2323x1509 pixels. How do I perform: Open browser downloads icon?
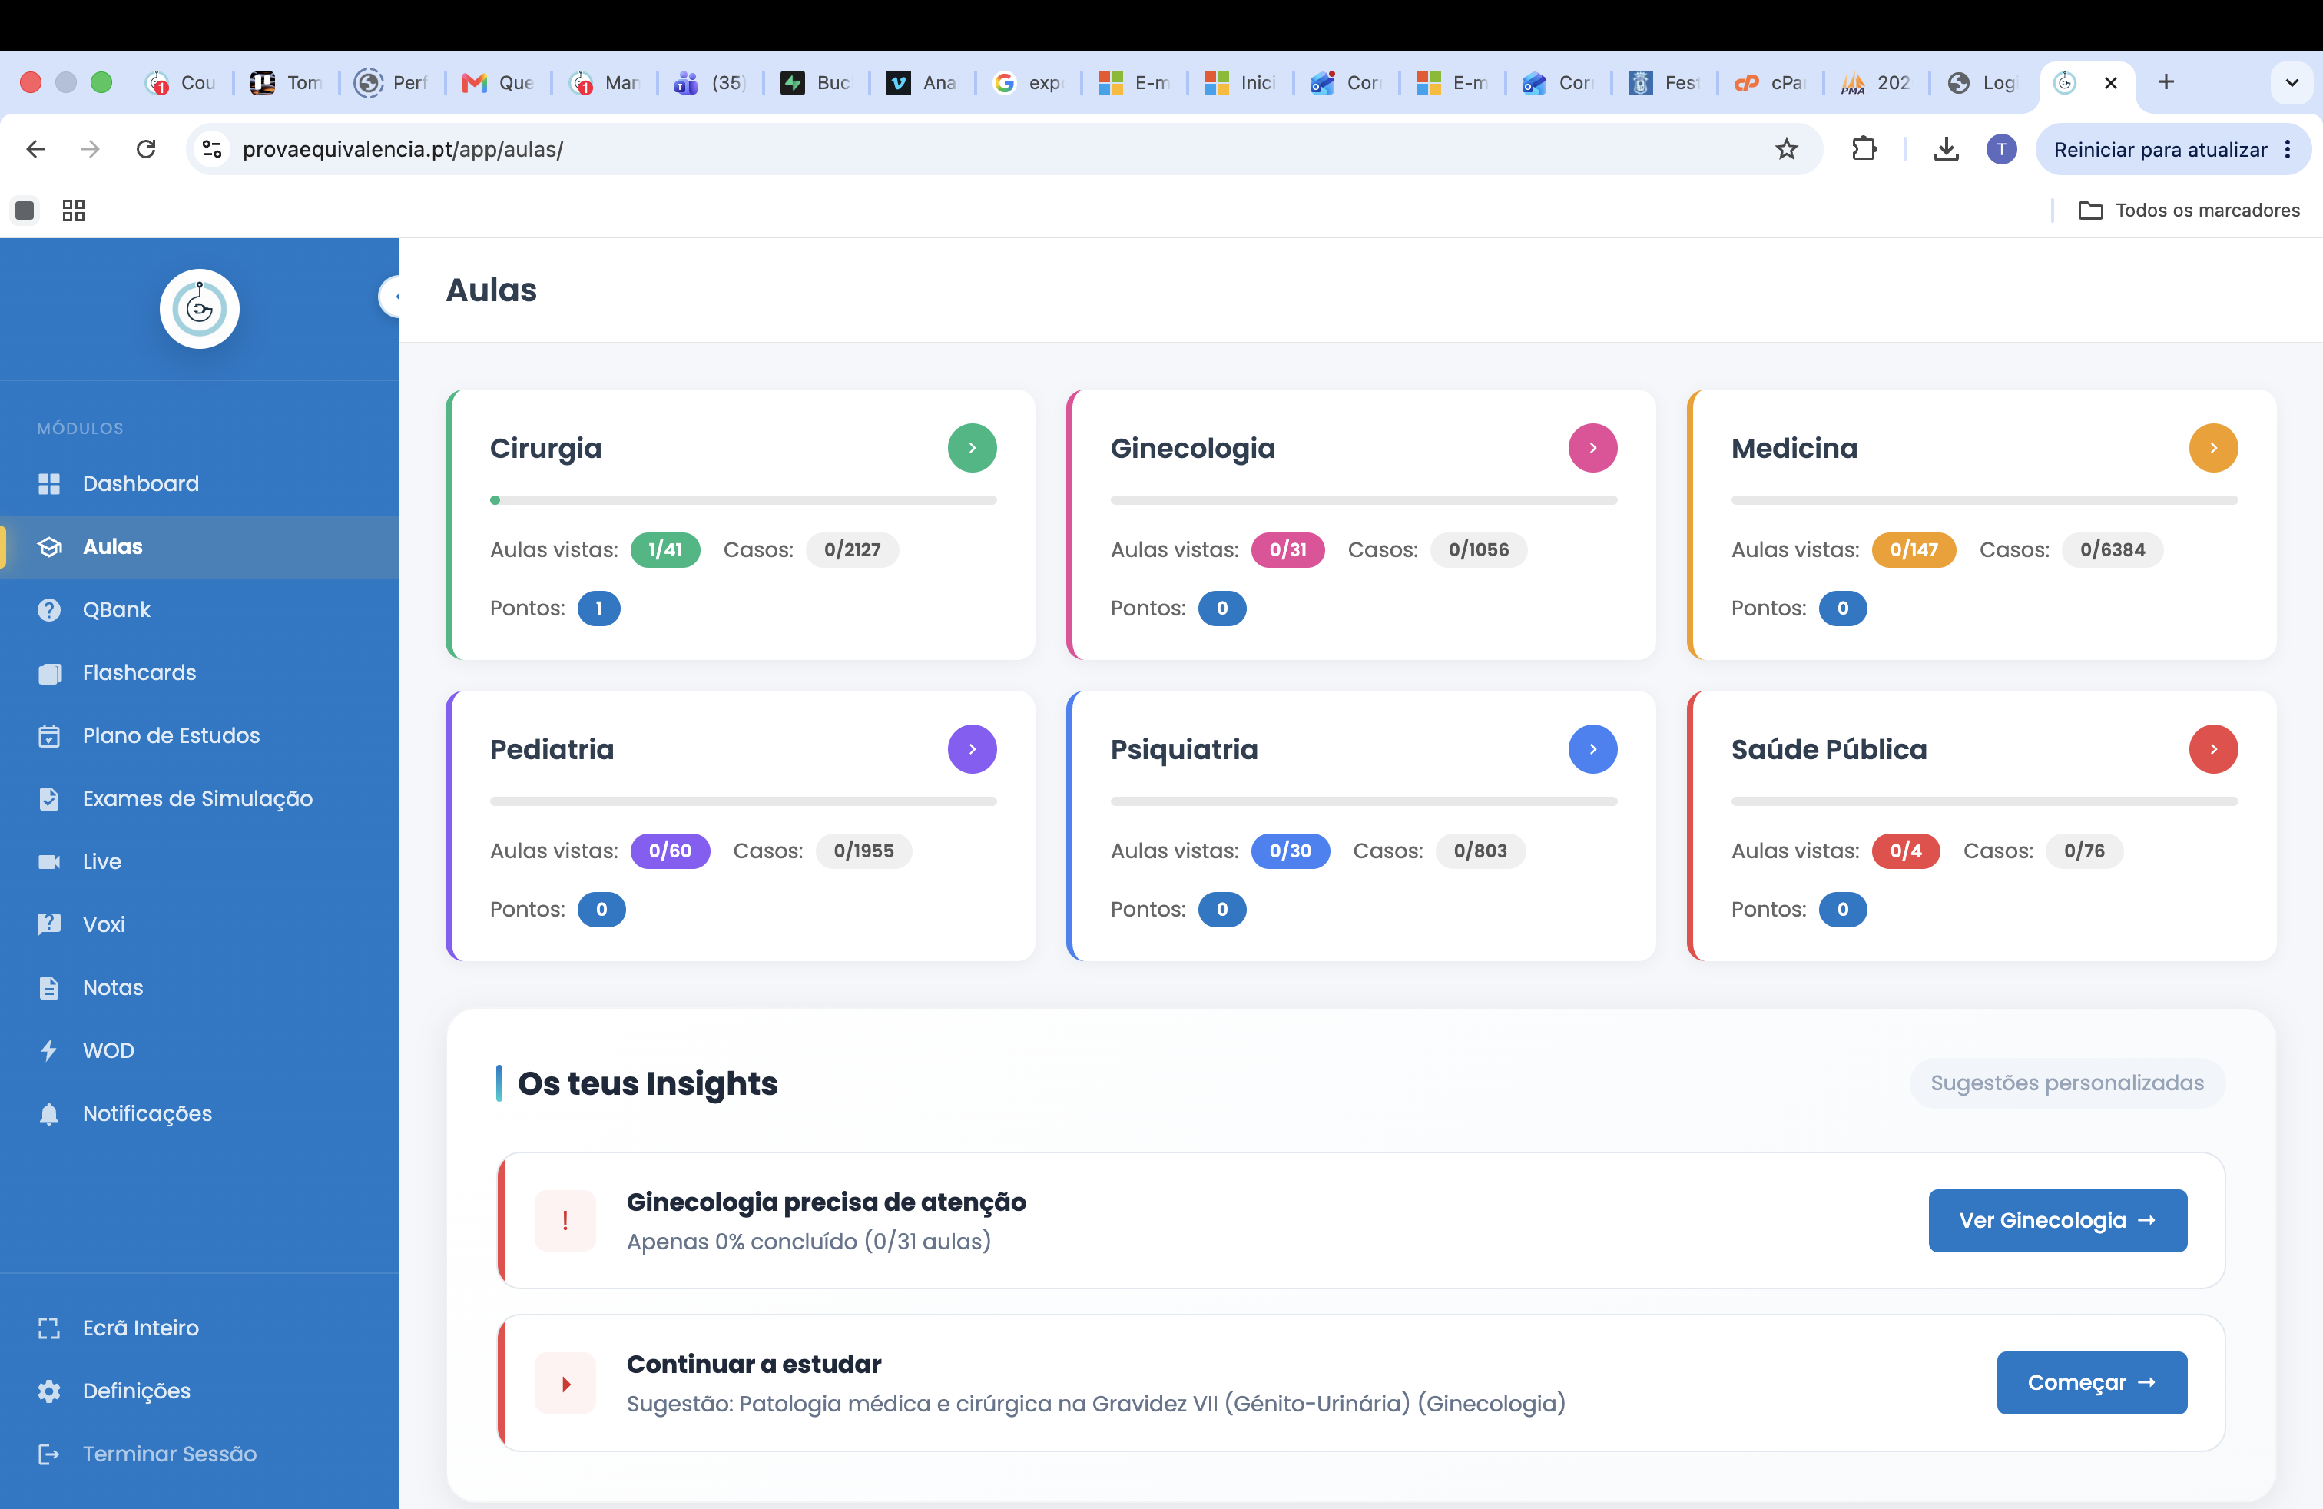point(1945,148)
